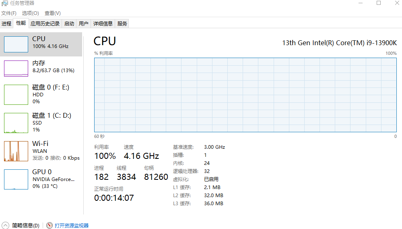Select the memory usage mini graph thumbnail
Image resolution: width=402 pixels, height=229 pixels.
[x=16, y=68]
